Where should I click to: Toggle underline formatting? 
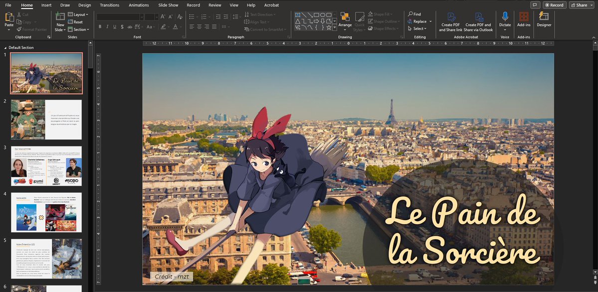[114, 26]
